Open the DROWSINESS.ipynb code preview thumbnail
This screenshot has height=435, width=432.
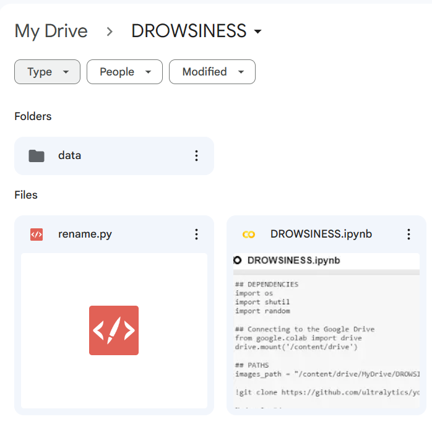coord(326,330)
